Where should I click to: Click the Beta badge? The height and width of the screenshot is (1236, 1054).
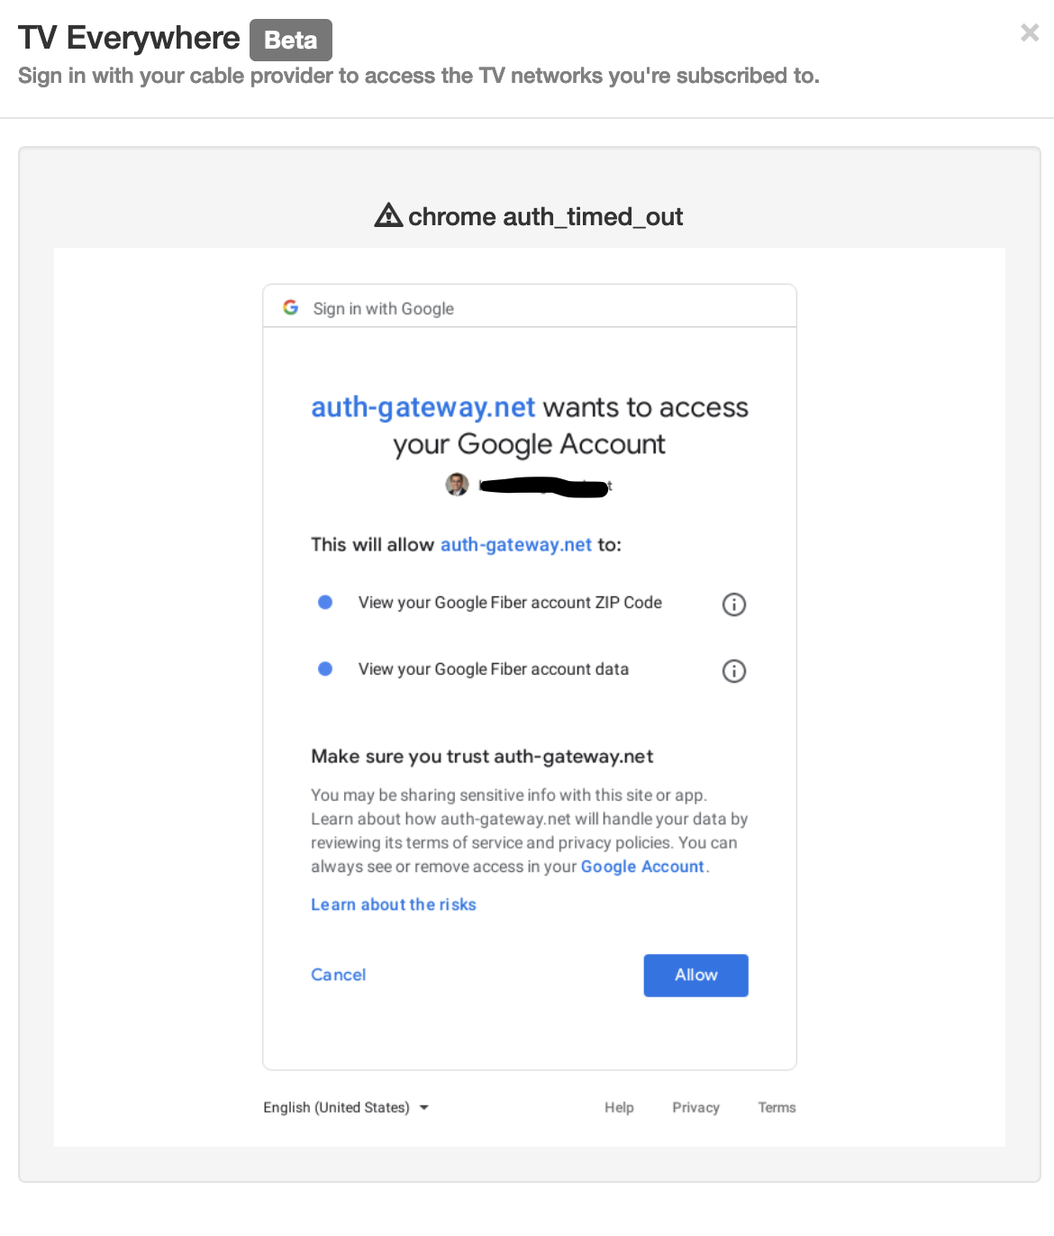tap(290, 41)
